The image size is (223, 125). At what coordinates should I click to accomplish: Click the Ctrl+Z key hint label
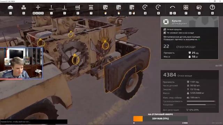pyautogui.click(x=173, y=13)
